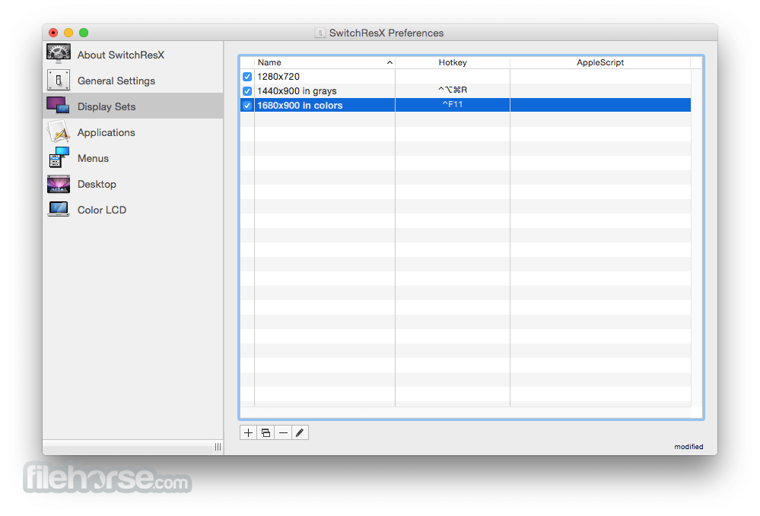
Task: Open the About SwitchResX icon
Action: tap(59, 54)
